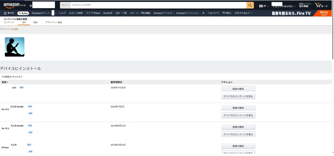
Task: Launch the Rufus assistant button
Action: [x=23, y=13]
